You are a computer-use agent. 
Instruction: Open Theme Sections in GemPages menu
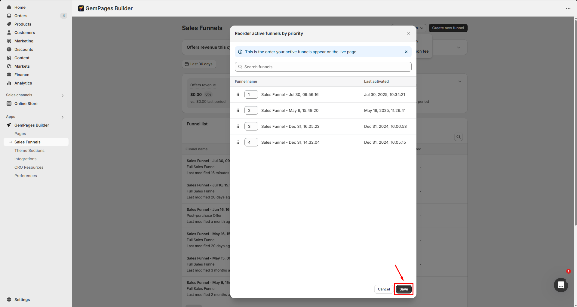coord(29,150)
